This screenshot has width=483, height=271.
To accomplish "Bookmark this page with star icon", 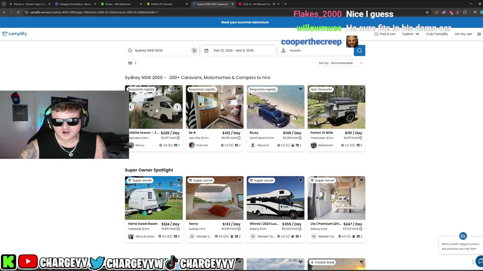I will click(427, 12).
